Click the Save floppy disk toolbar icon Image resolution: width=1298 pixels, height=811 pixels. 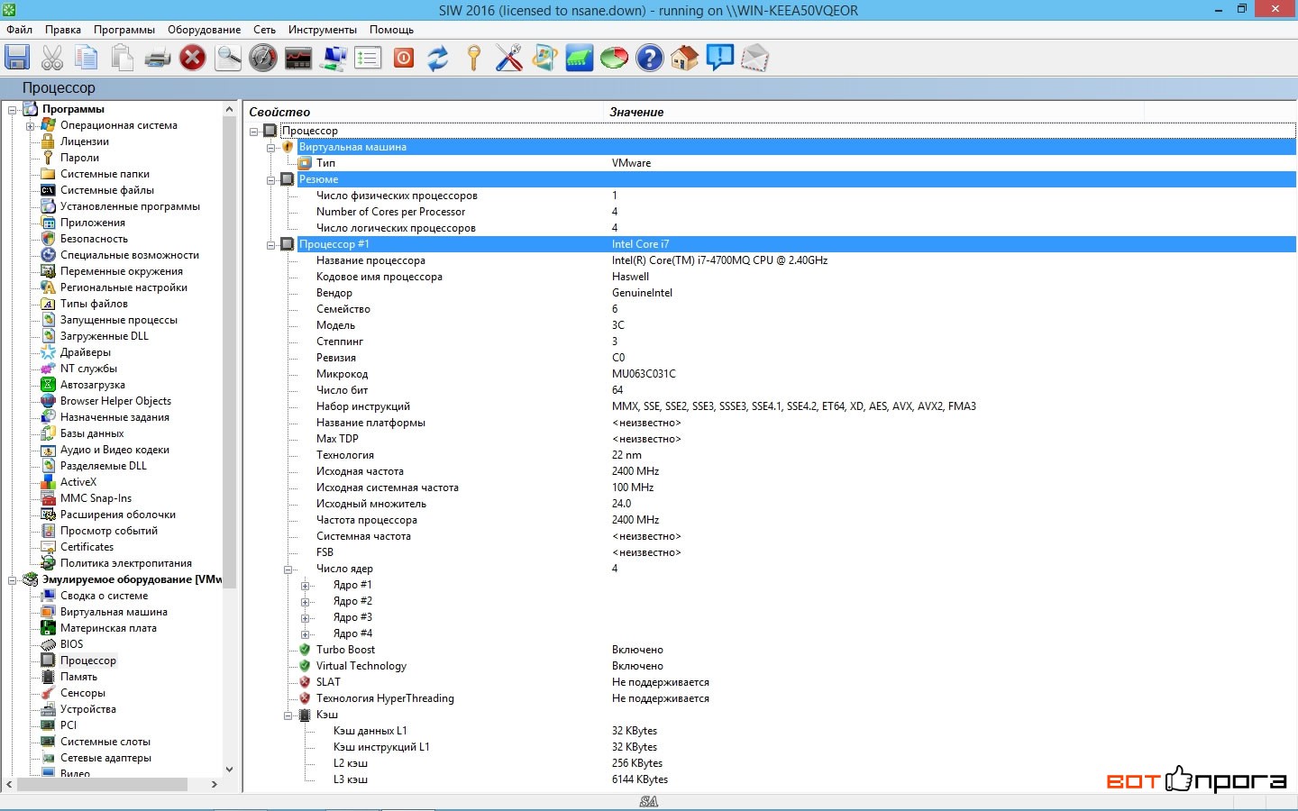pos(17,58)
